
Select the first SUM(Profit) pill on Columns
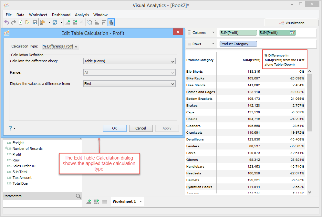pos(238,33)
